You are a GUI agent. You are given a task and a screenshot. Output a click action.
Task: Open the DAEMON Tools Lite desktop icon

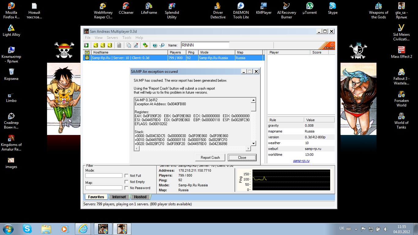pyautogui.click(x=241, y=11)
